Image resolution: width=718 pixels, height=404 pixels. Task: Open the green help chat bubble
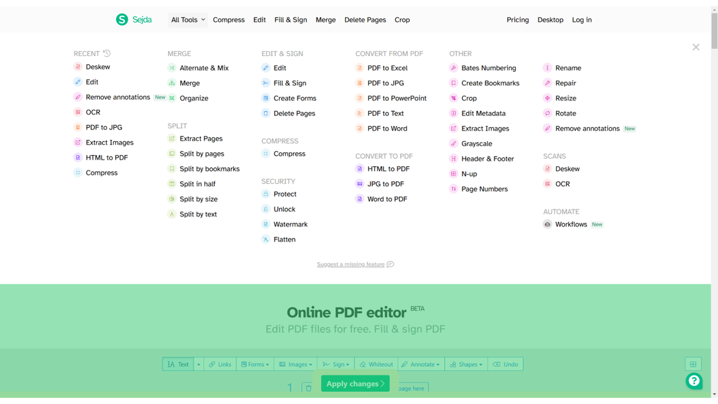point(694,381)
